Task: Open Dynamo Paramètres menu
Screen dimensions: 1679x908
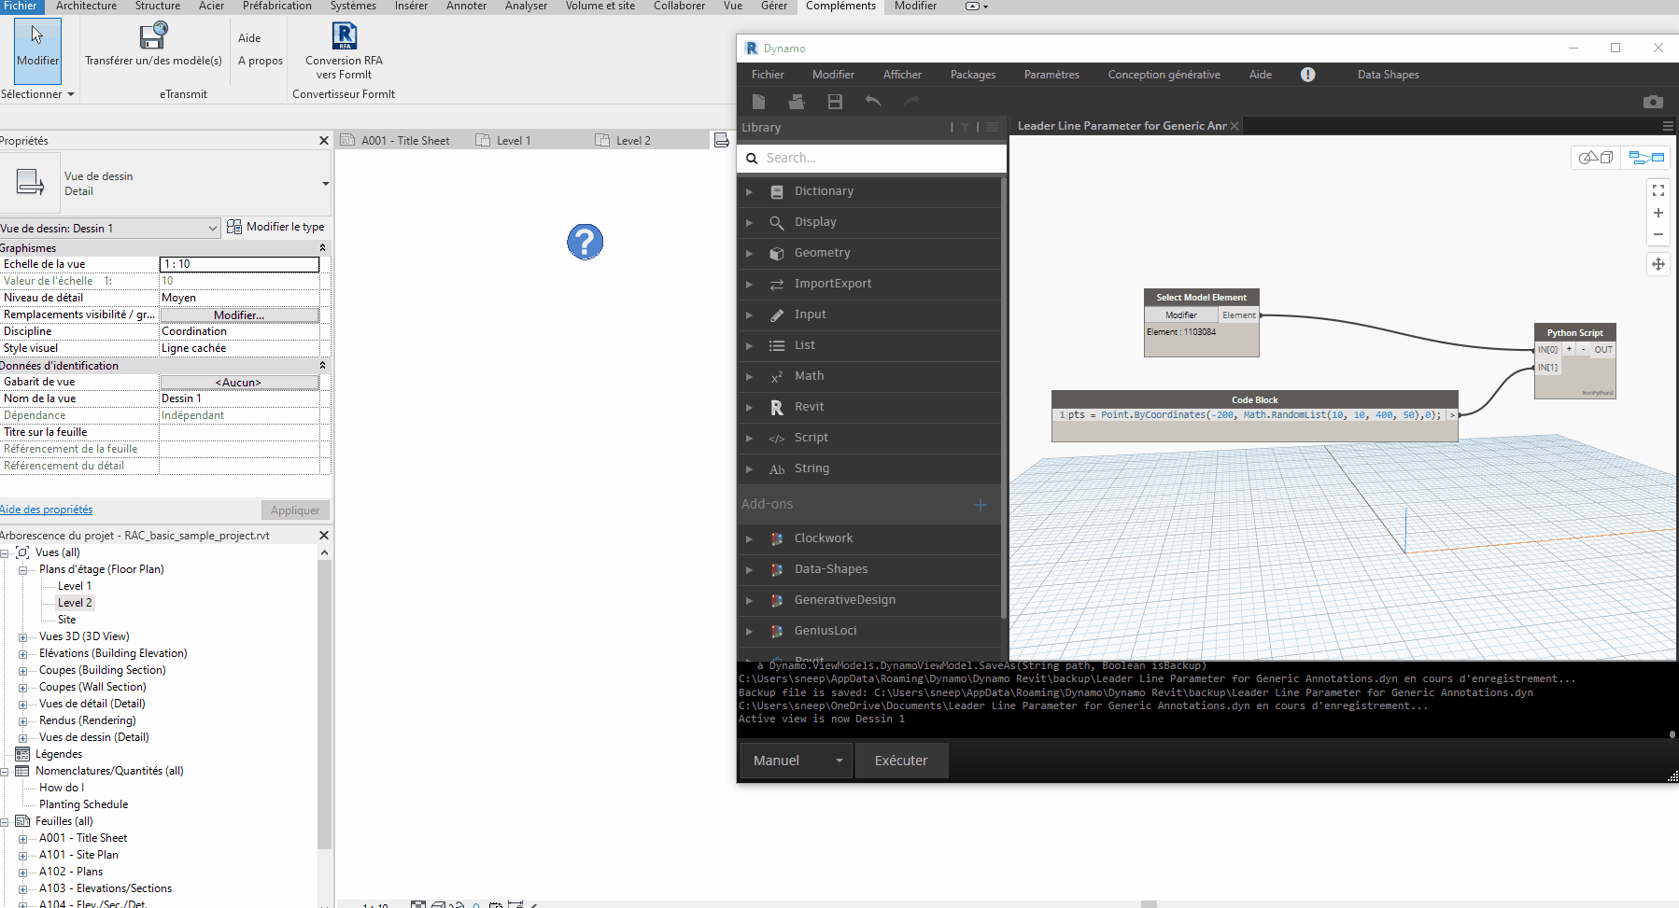Action: point(1051,75)
